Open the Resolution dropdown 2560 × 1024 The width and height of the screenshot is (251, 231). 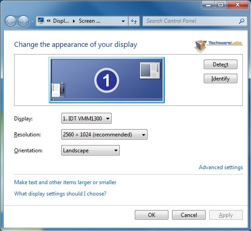104,135
